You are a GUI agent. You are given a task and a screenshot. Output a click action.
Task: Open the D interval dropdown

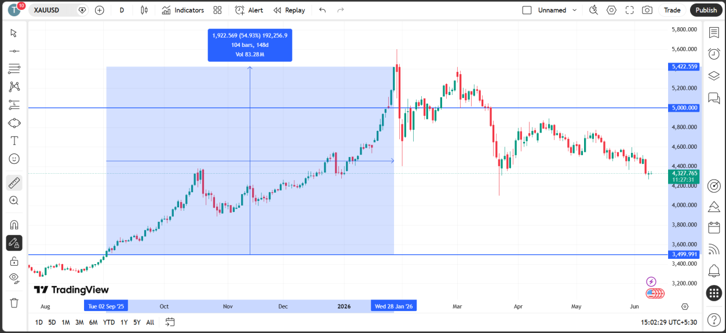(x=122, y=10)
